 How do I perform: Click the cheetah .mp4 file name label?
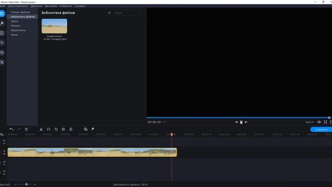coord(54,38)
